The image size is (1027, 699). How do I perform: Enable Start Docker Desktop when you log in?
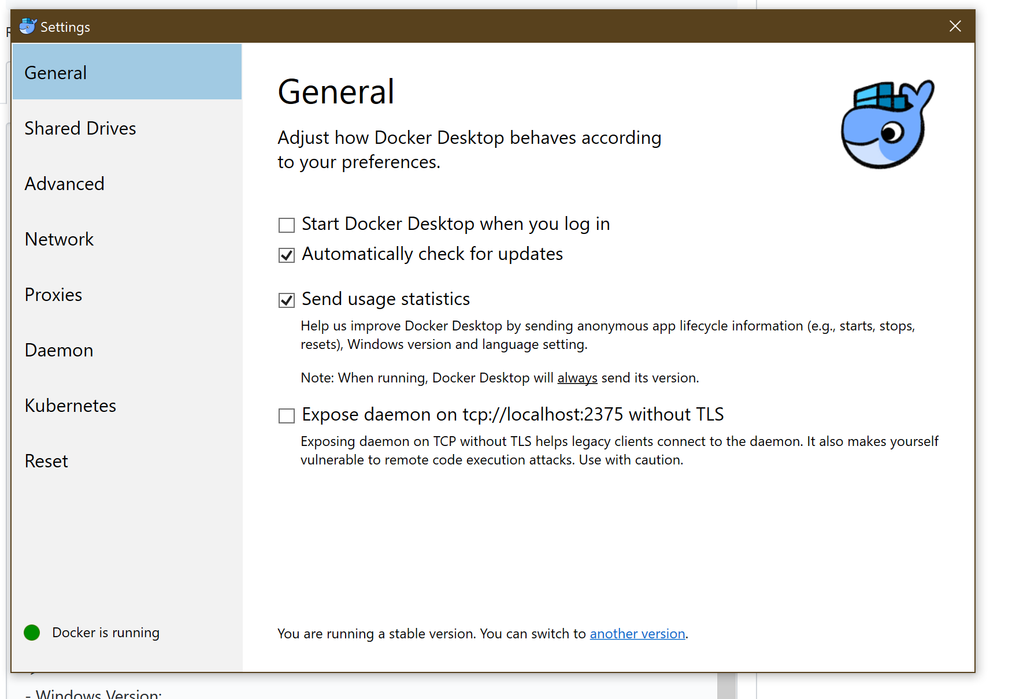(x=287, y=225)
